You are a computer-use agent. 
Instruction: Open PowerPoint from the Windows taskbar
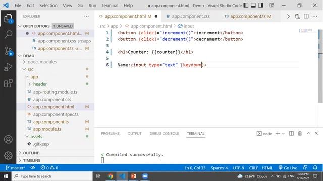(133, 176)
